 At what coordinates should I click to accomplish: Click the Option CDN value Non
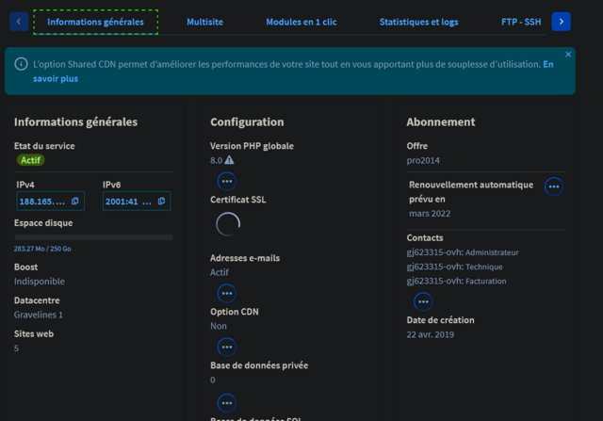tap(219, 326)
